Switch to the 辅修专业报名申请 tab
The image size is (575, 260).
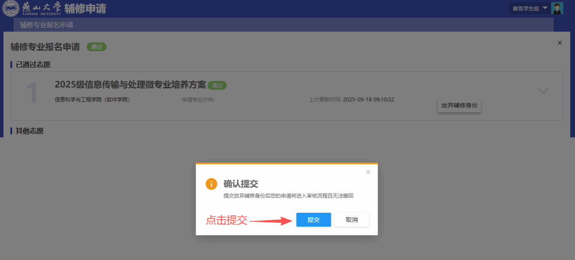click(46, 25)
